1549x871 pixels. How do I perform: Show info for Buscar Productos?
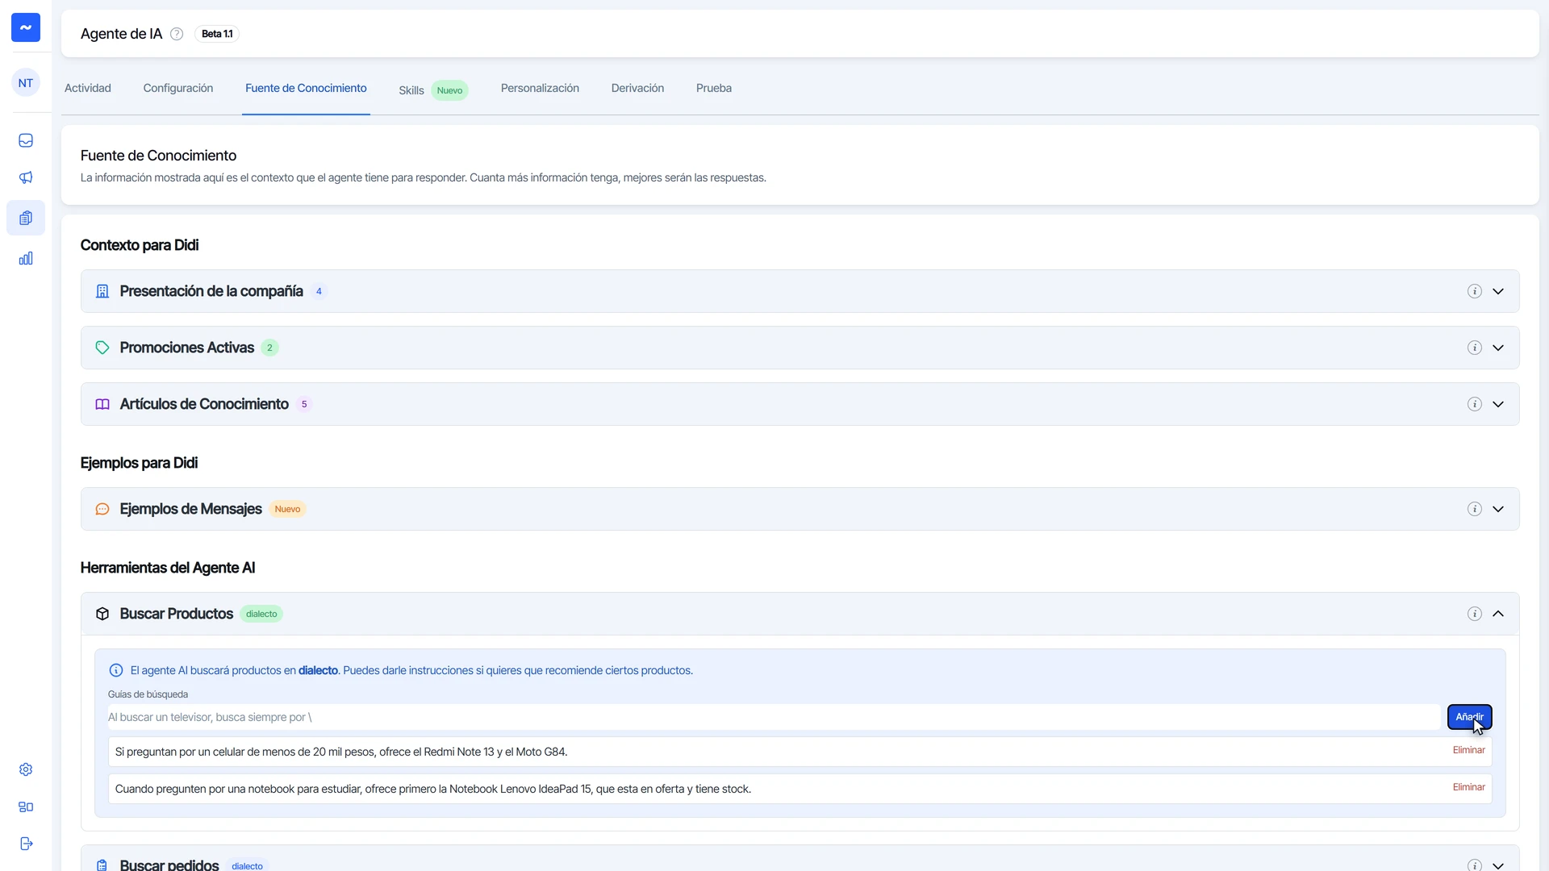point(1474,614)
